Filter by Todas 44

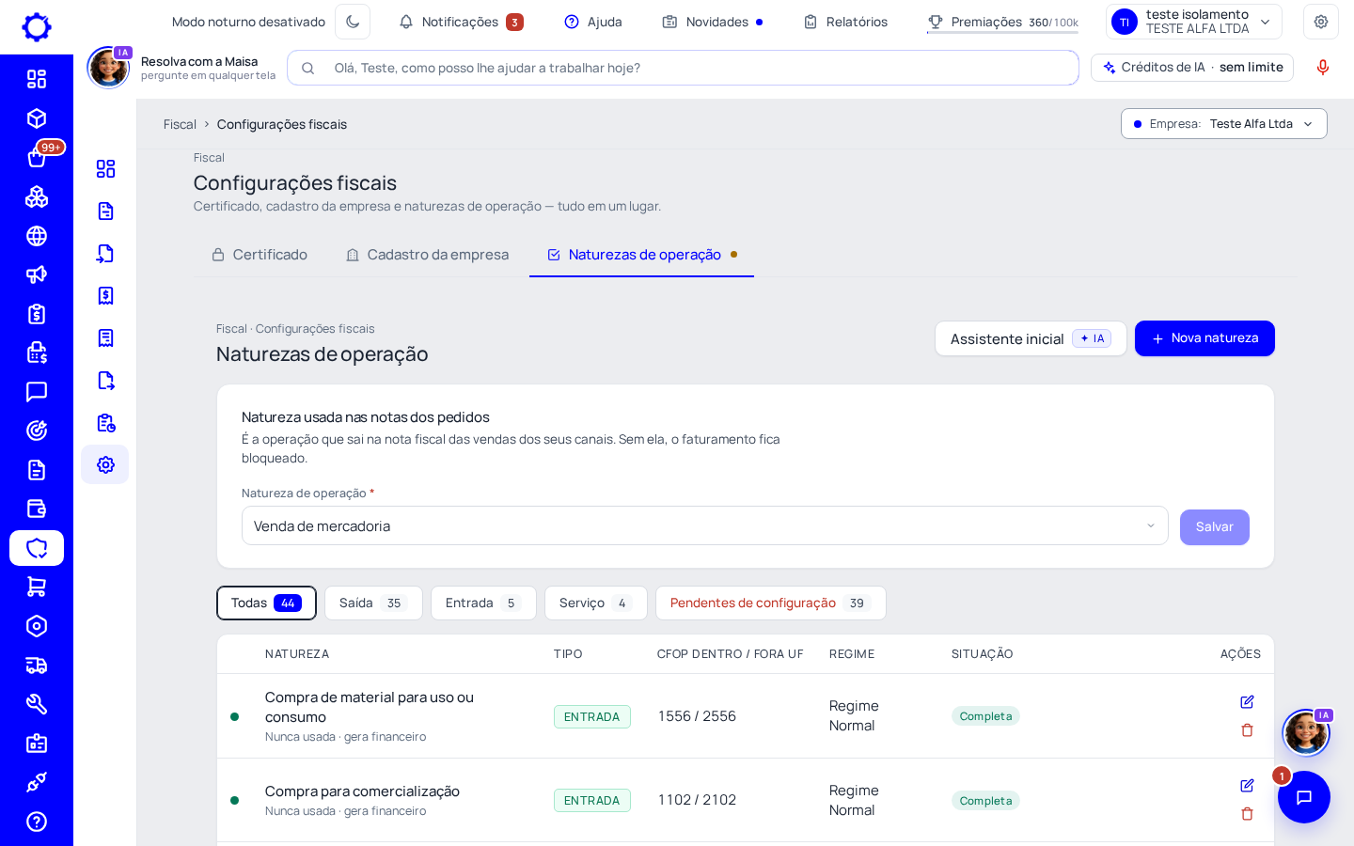coord(266,603)
